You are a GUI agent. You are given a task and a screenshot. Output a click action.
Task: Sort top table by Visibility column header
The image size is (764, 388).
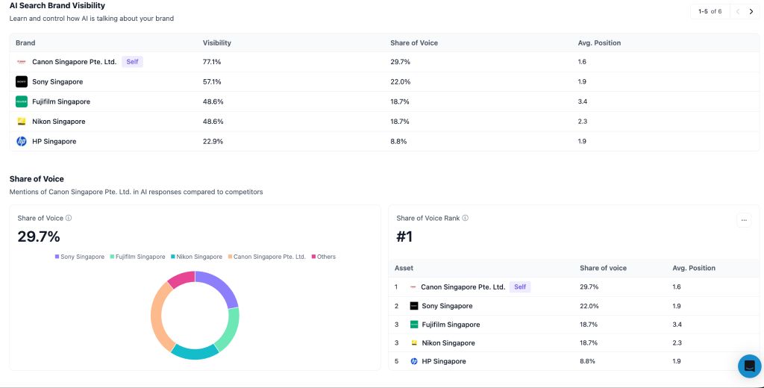(x=217, y=43)
